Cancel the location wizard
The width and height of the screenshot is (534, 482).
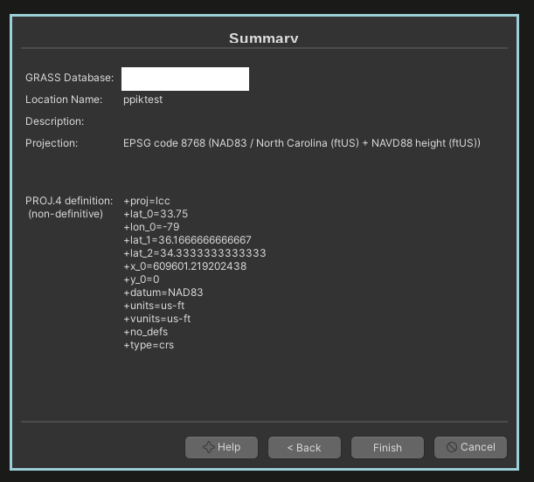[x=470, y=447]
